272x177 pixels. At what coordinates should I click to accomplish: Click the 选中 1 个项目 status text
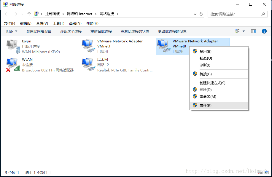click(x=36, y=173)
